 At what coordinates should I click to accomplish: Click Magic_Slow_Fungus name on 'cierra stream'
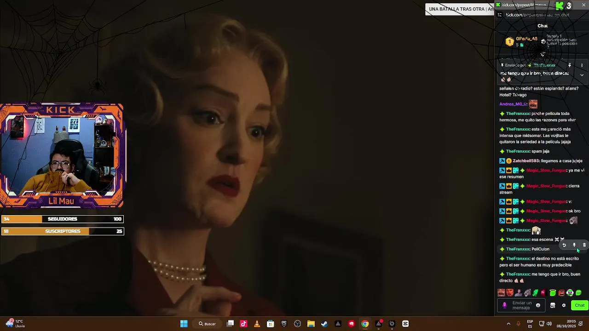click(x=546, y=186)
